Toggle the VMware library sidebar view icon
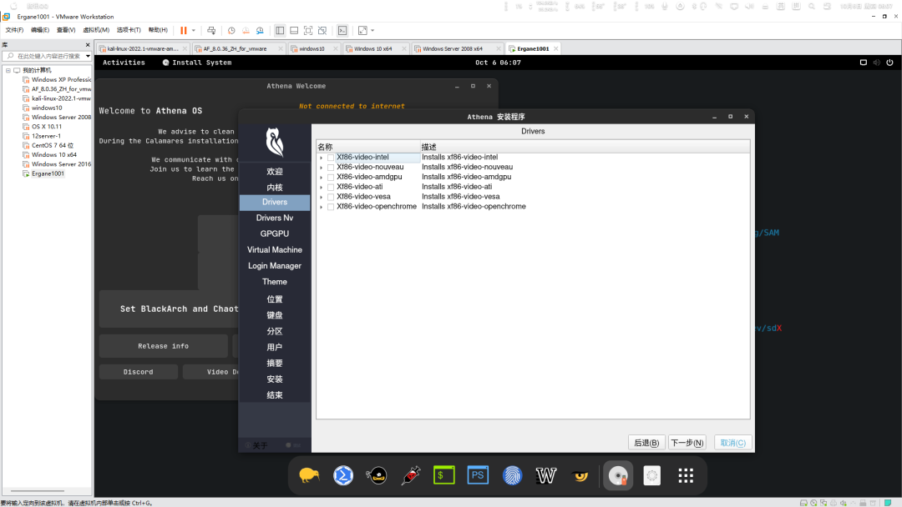 pyautogui.click(x=280, y=30)
